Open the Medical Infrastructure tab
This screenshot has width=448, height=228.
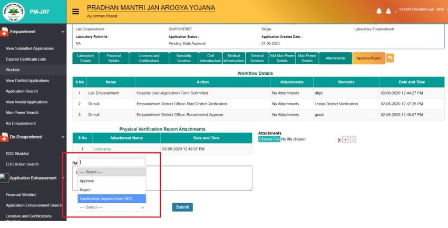tap(233, 58)
